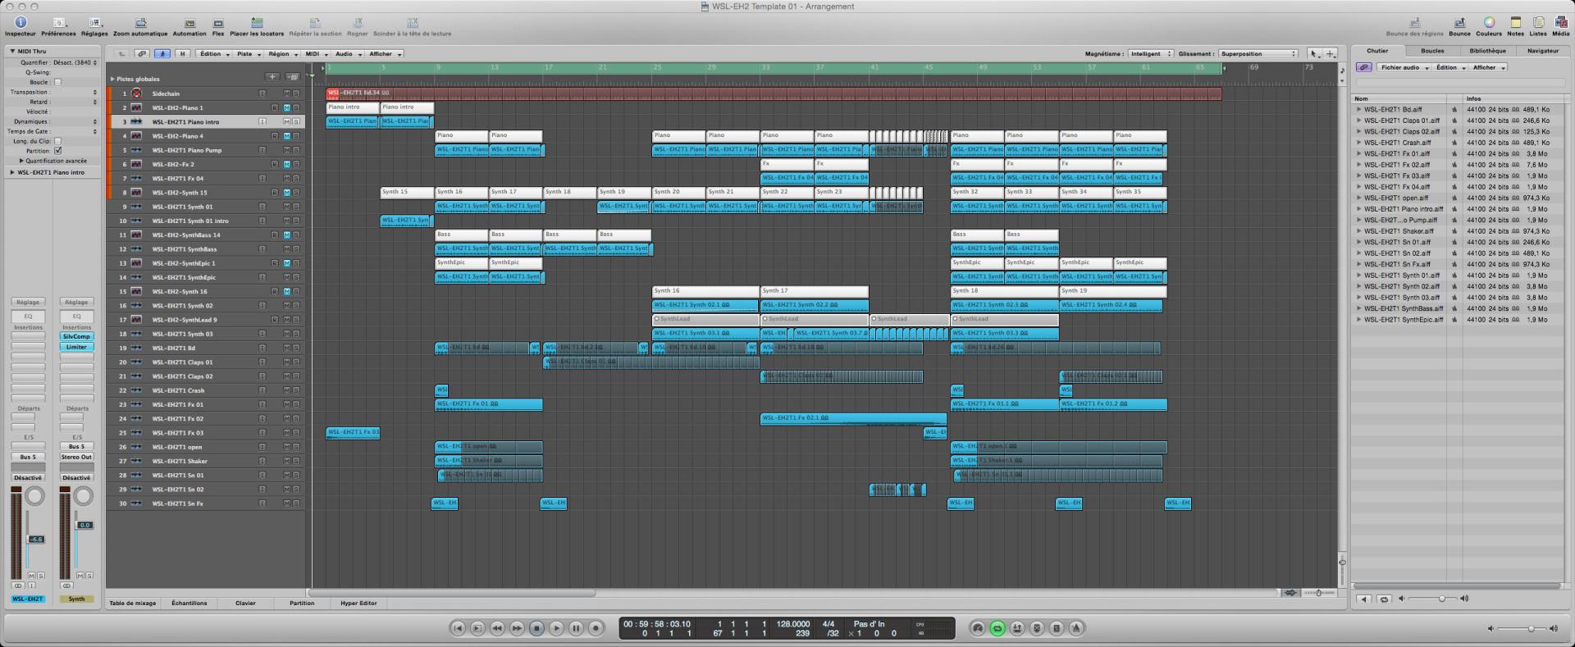
Task: Activate the Flex toolbar icon
Action: (x=218, y=23)
